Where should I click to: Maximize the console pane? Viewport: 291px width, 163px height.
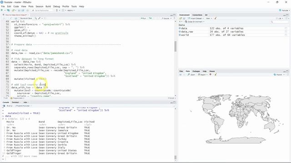pos(174,102)
